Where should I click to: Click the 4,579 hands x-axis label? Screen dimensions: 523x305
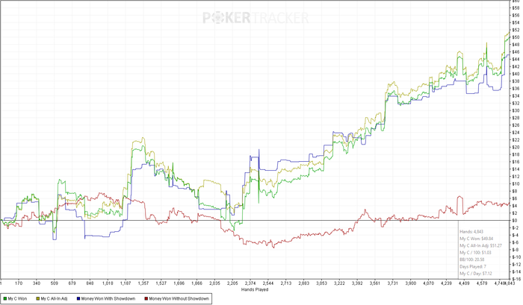pyautogui.click(x=482, y=283)
